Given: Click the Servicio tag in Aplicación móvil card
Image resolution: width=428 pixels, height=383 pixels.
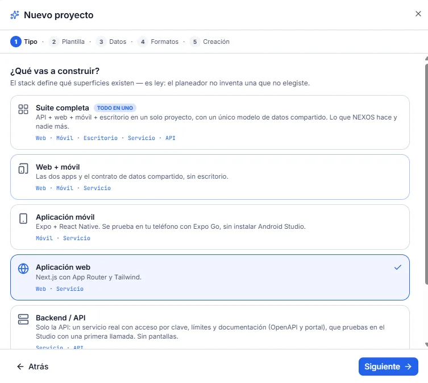Looking at the screenshot, I should click(x=77, y=238).
